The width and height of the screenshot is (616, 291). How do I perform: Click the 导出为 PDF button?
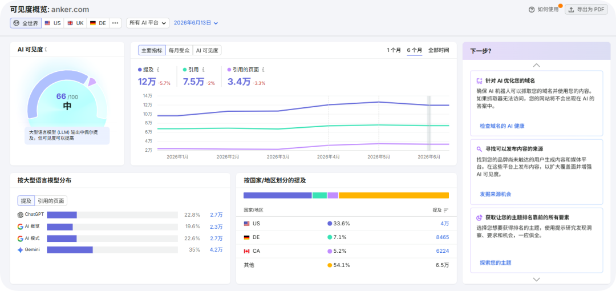[x=586, y=10]
